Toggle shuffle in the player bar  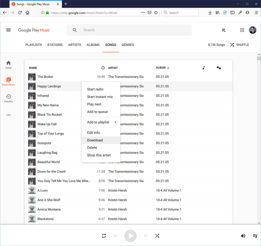coord(157,236)
